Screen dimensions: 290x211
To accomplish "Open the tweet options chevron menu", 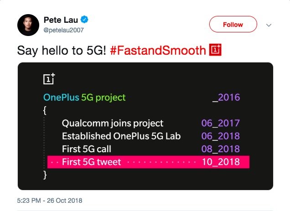I will click(x=269, y=25).
